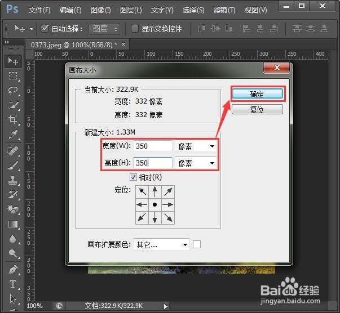Click the 宽度(W) input field
The image size is (340, 313).
(153, 146)
